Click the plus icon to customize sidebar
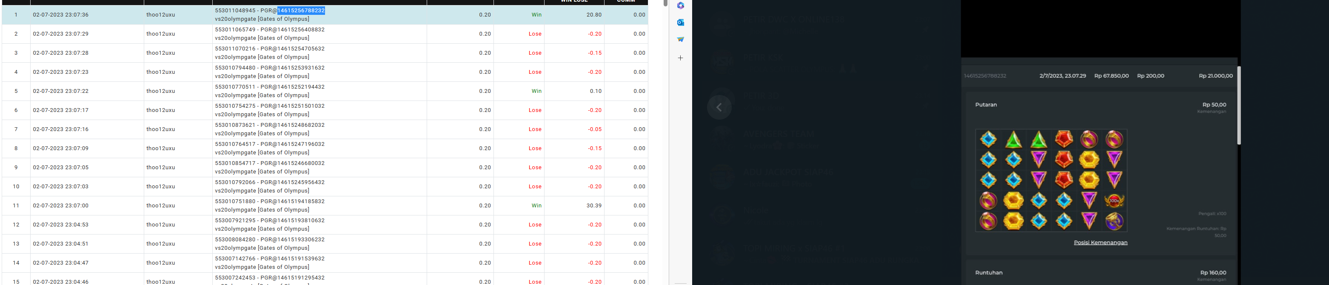This screenshot has width=1329, height=285. click(x=681, y=58)
